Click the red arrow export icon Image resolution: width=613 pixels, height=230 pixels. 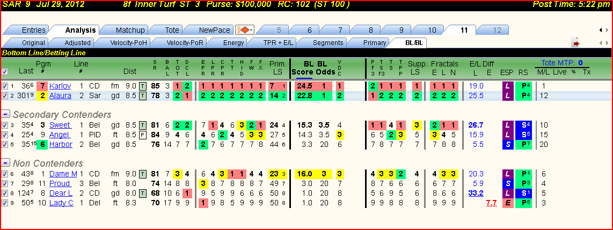576,42
